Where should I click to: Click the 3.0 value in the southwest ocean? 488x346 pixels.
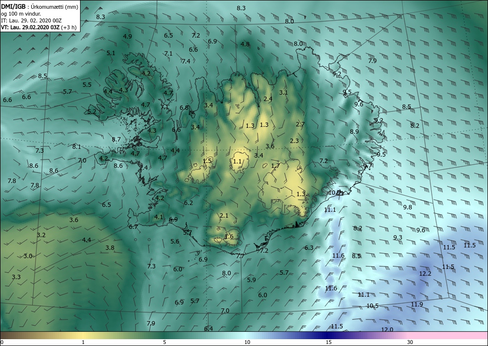click(28, 256)
